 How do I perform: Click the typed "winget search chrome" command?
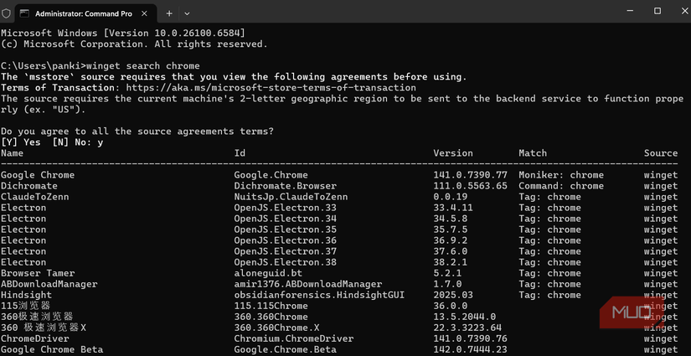(145, 65)
